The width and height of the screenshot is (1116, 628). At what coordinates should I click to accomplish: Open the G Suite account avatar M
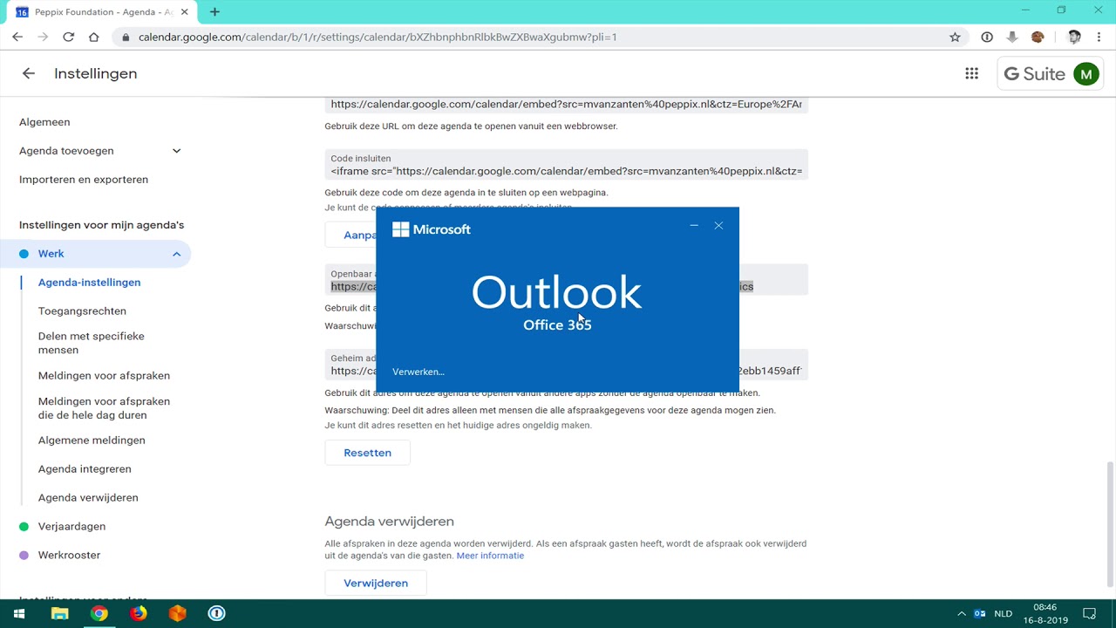click(x=1085, y=74)
